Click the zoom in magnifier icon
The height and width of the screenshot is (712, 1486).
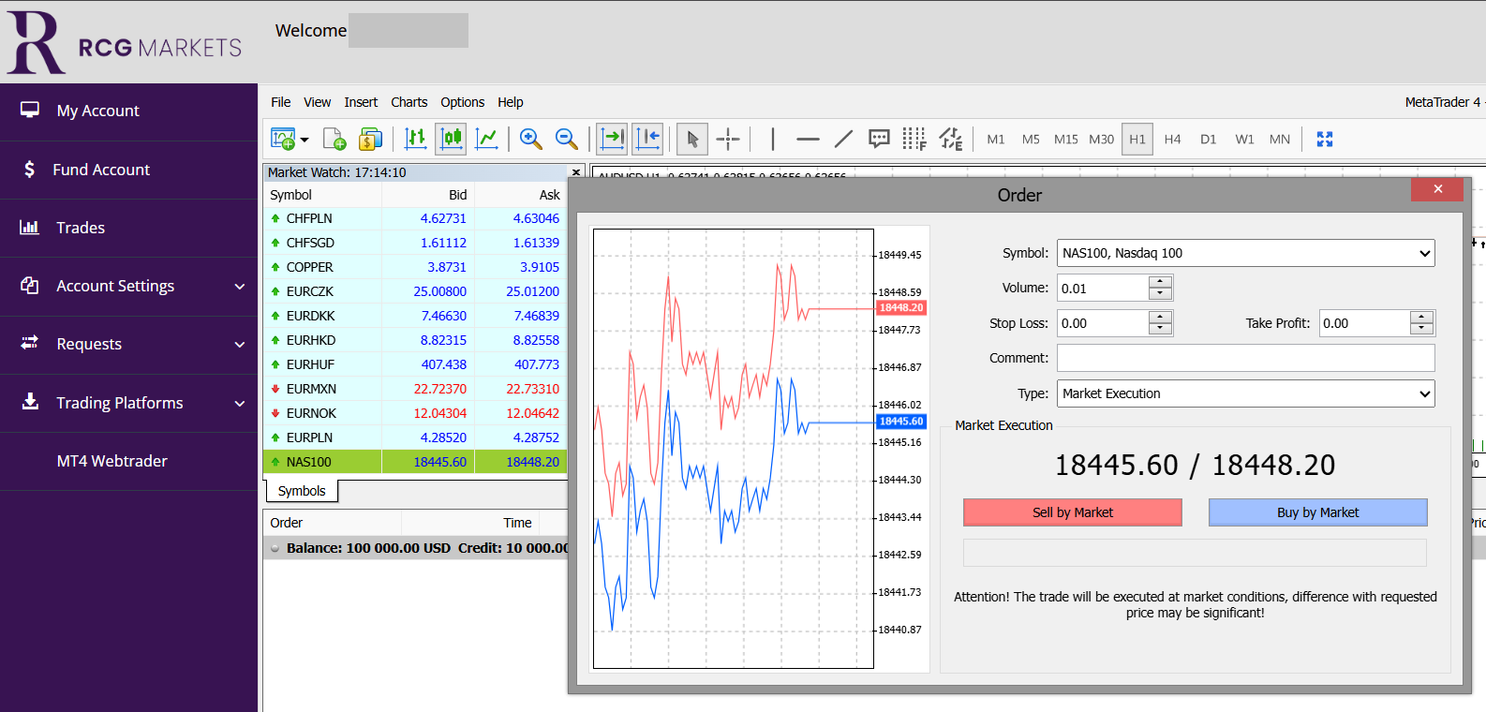pos(530,139)
